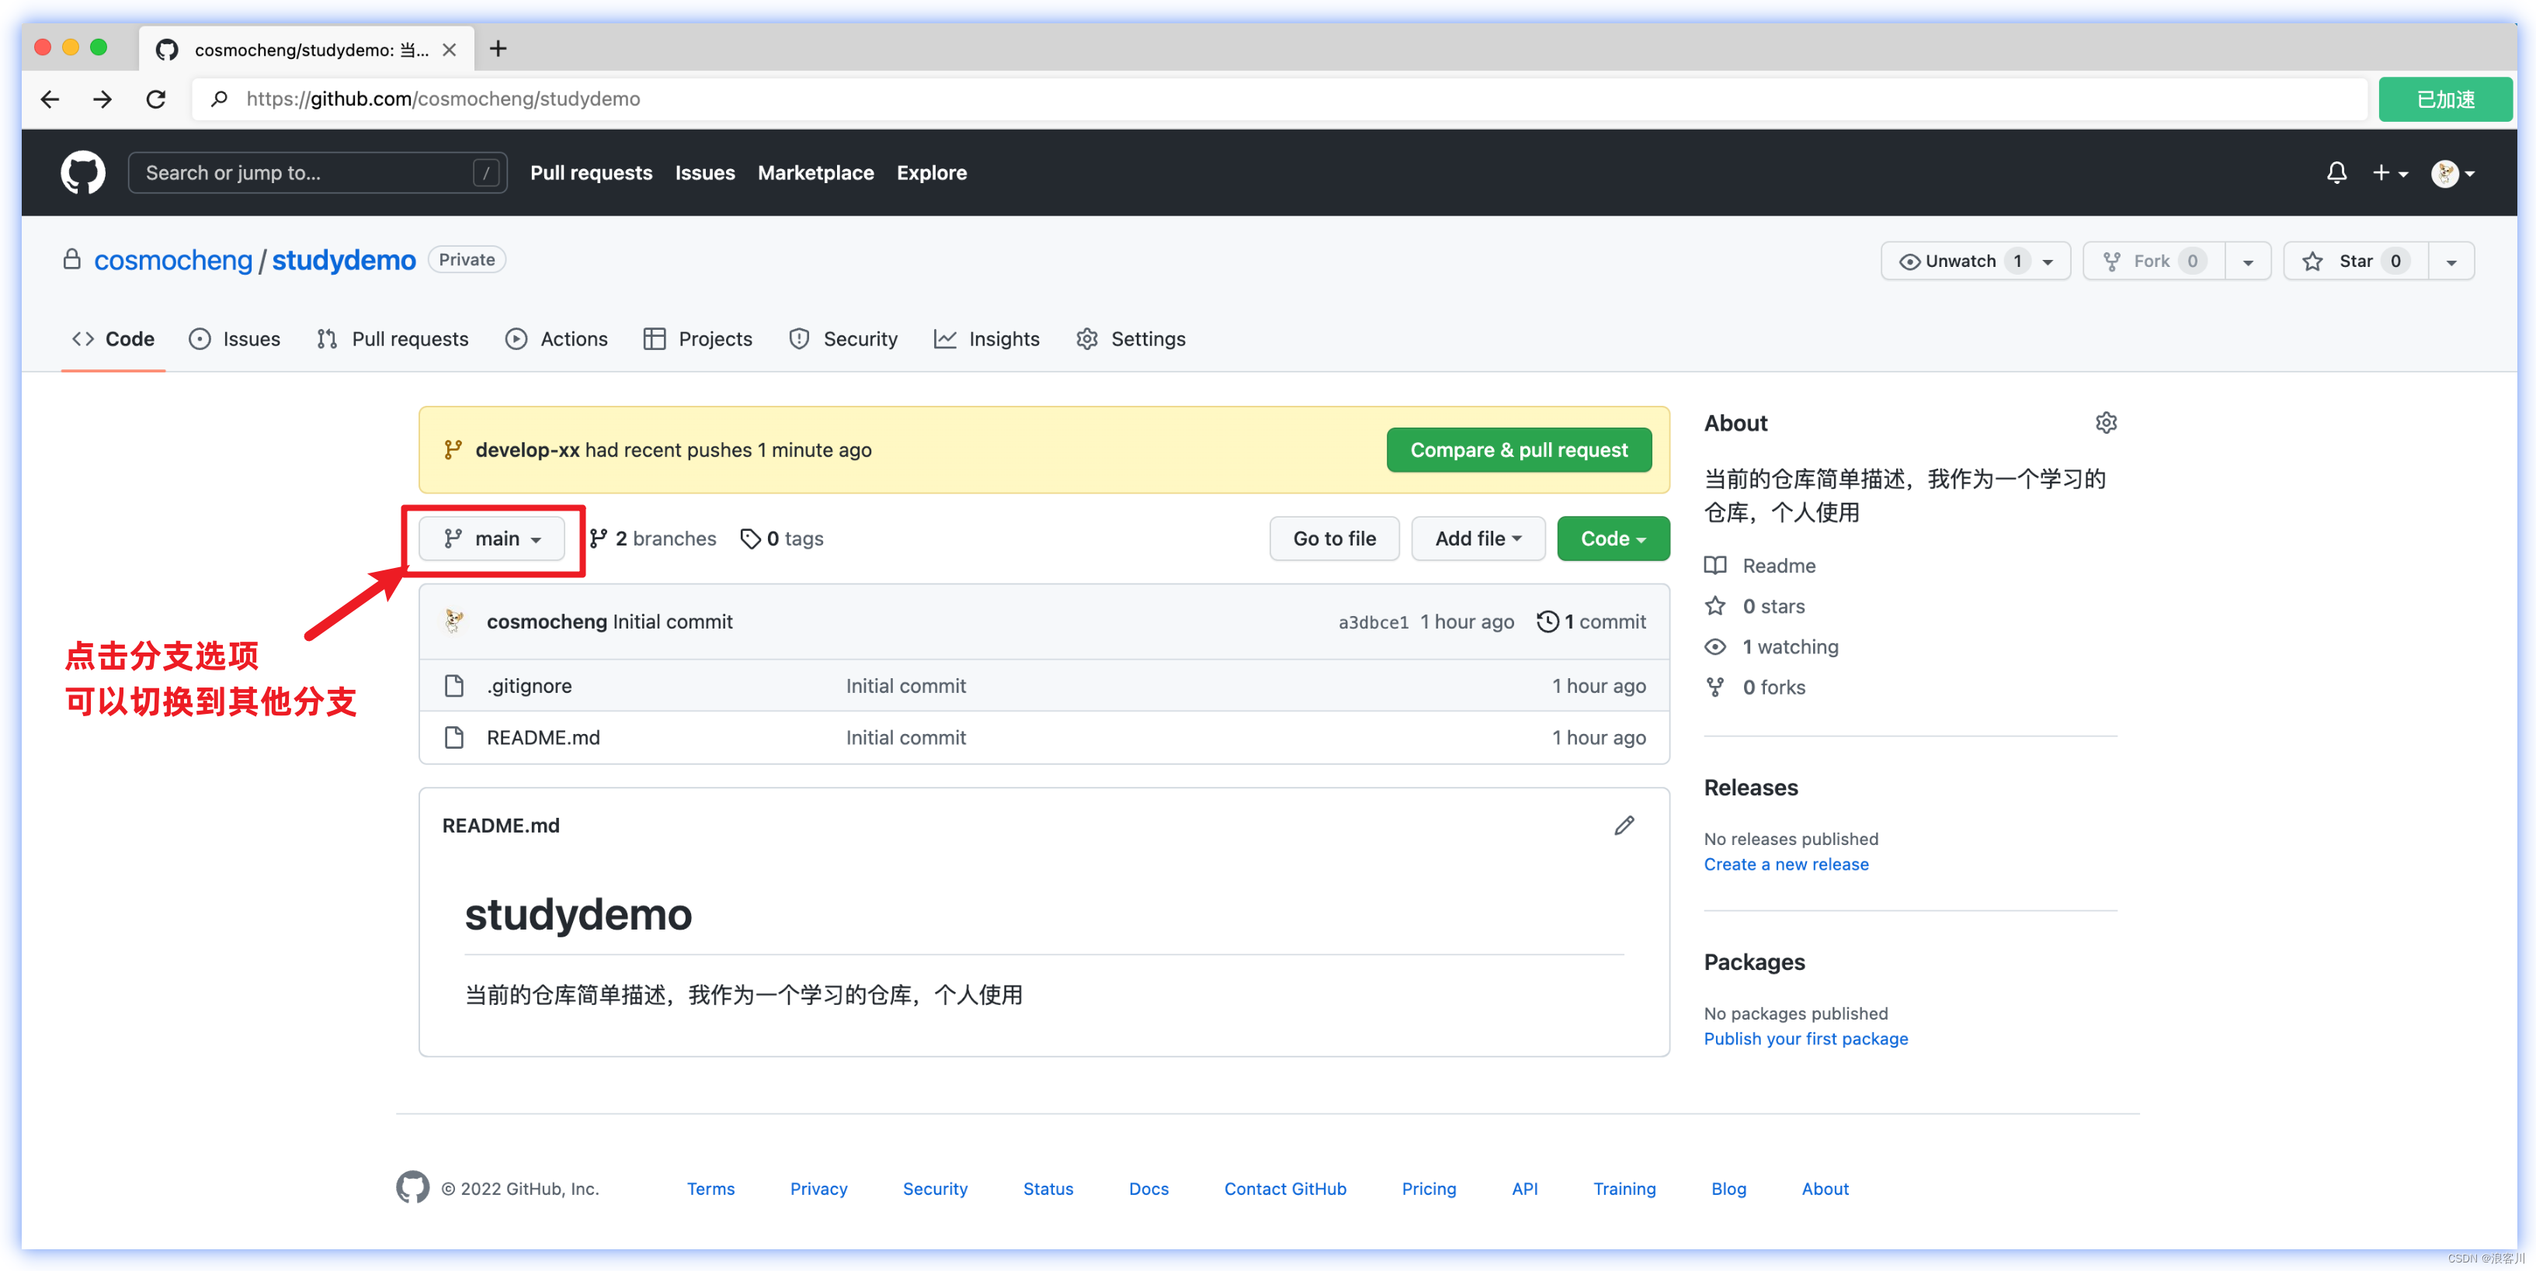Open a new browser tab

click(499, 48)
